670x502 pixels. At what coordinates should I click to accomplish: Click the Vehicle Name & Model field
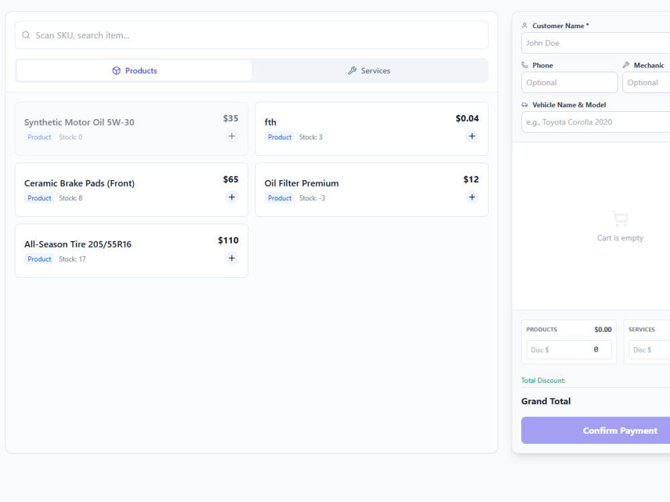coord(596,122)
